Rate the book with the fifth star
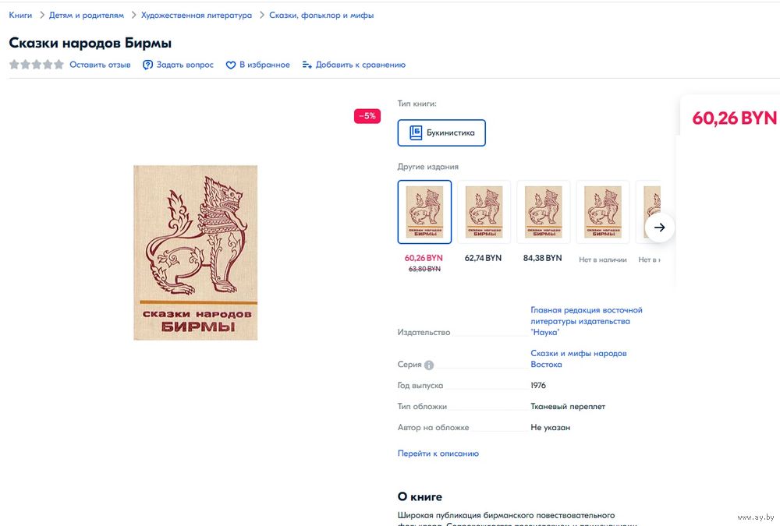The width and height of the screenshot is (780, 526). coord(59,65)
